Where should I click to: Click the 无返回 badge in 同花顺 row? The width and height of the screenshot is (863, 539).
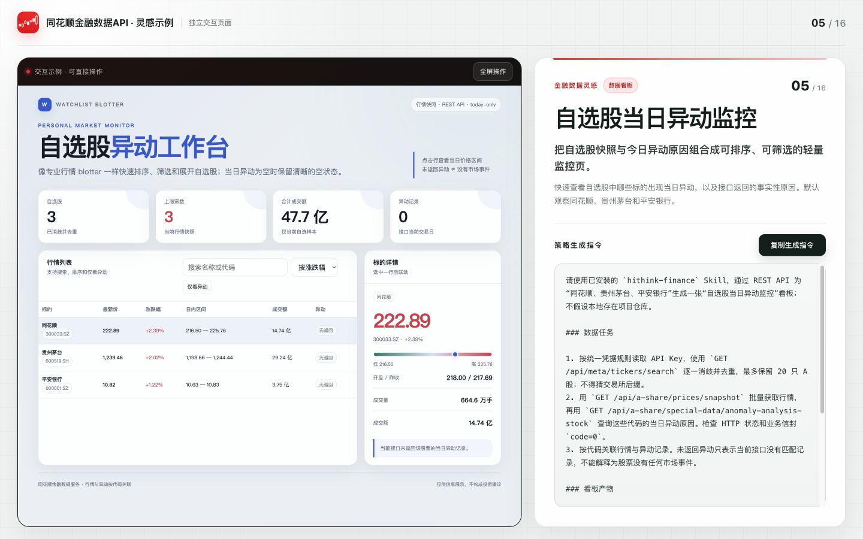(326, 331)
